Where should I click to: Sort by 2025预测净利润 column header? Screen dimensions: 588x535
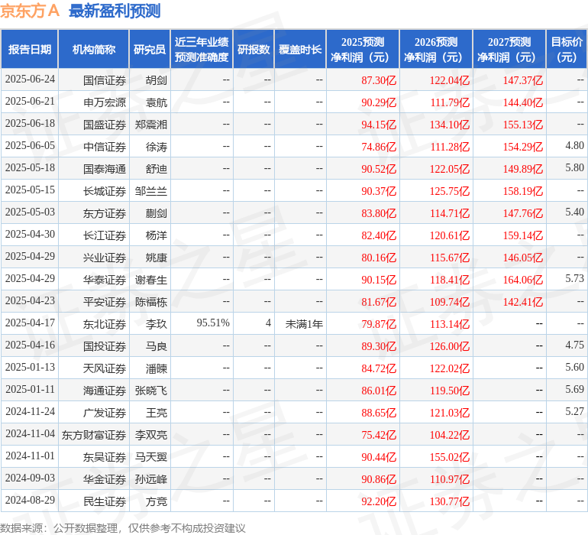tap(363, 50)
